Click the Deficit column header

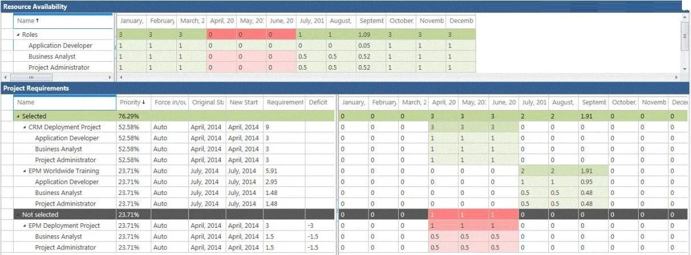tap(318, 103)
